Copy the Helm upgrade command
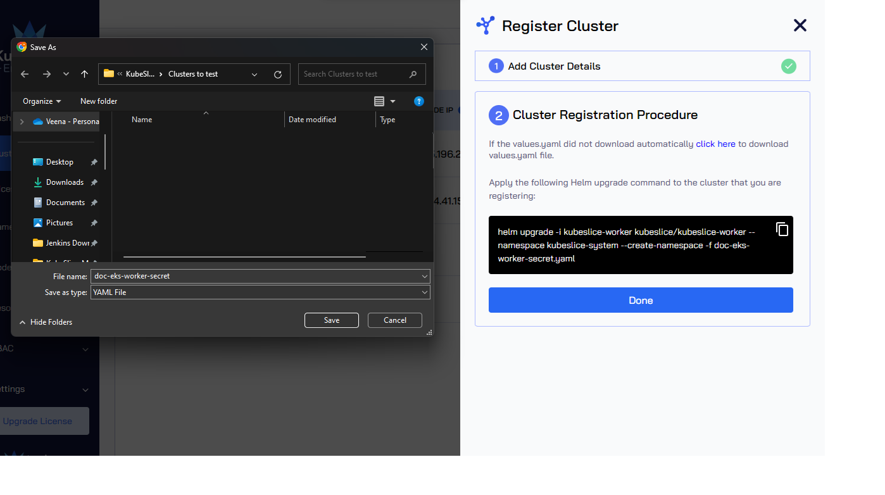This screenshot has height=495, width=885. (x=782, y=229)
